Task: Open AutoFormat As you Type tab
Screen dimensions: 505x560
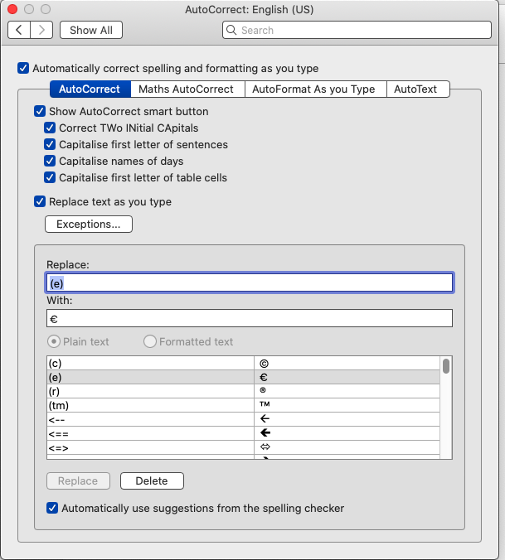Action: [x=315, y=89]
